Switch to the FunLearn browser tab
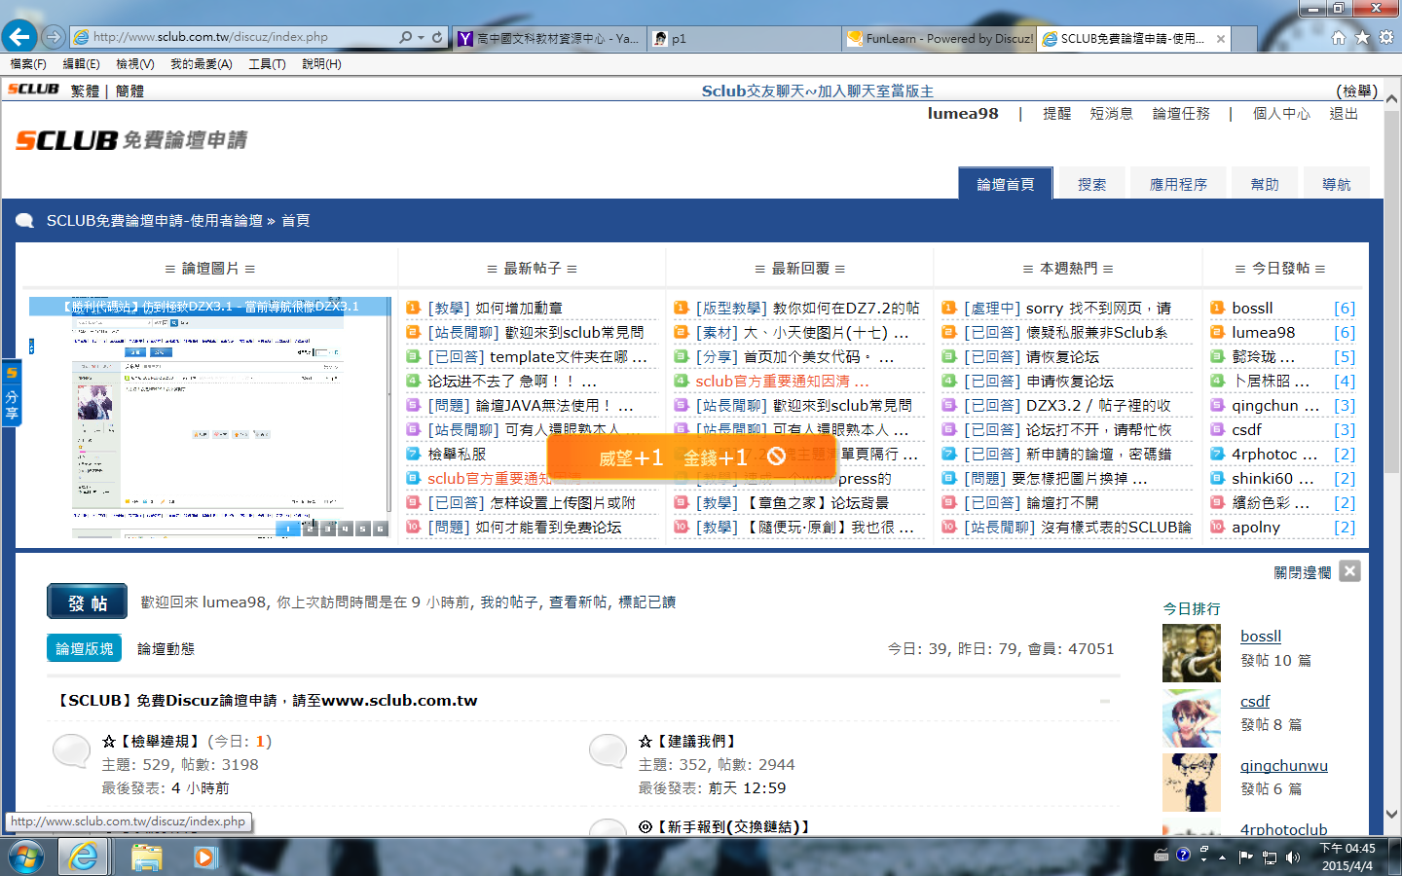This screenshot has width=1402, height=876. click(x=940, y=39)
